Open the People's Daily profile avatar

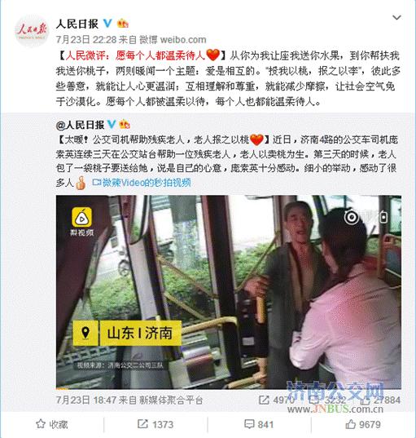point(32,31)
